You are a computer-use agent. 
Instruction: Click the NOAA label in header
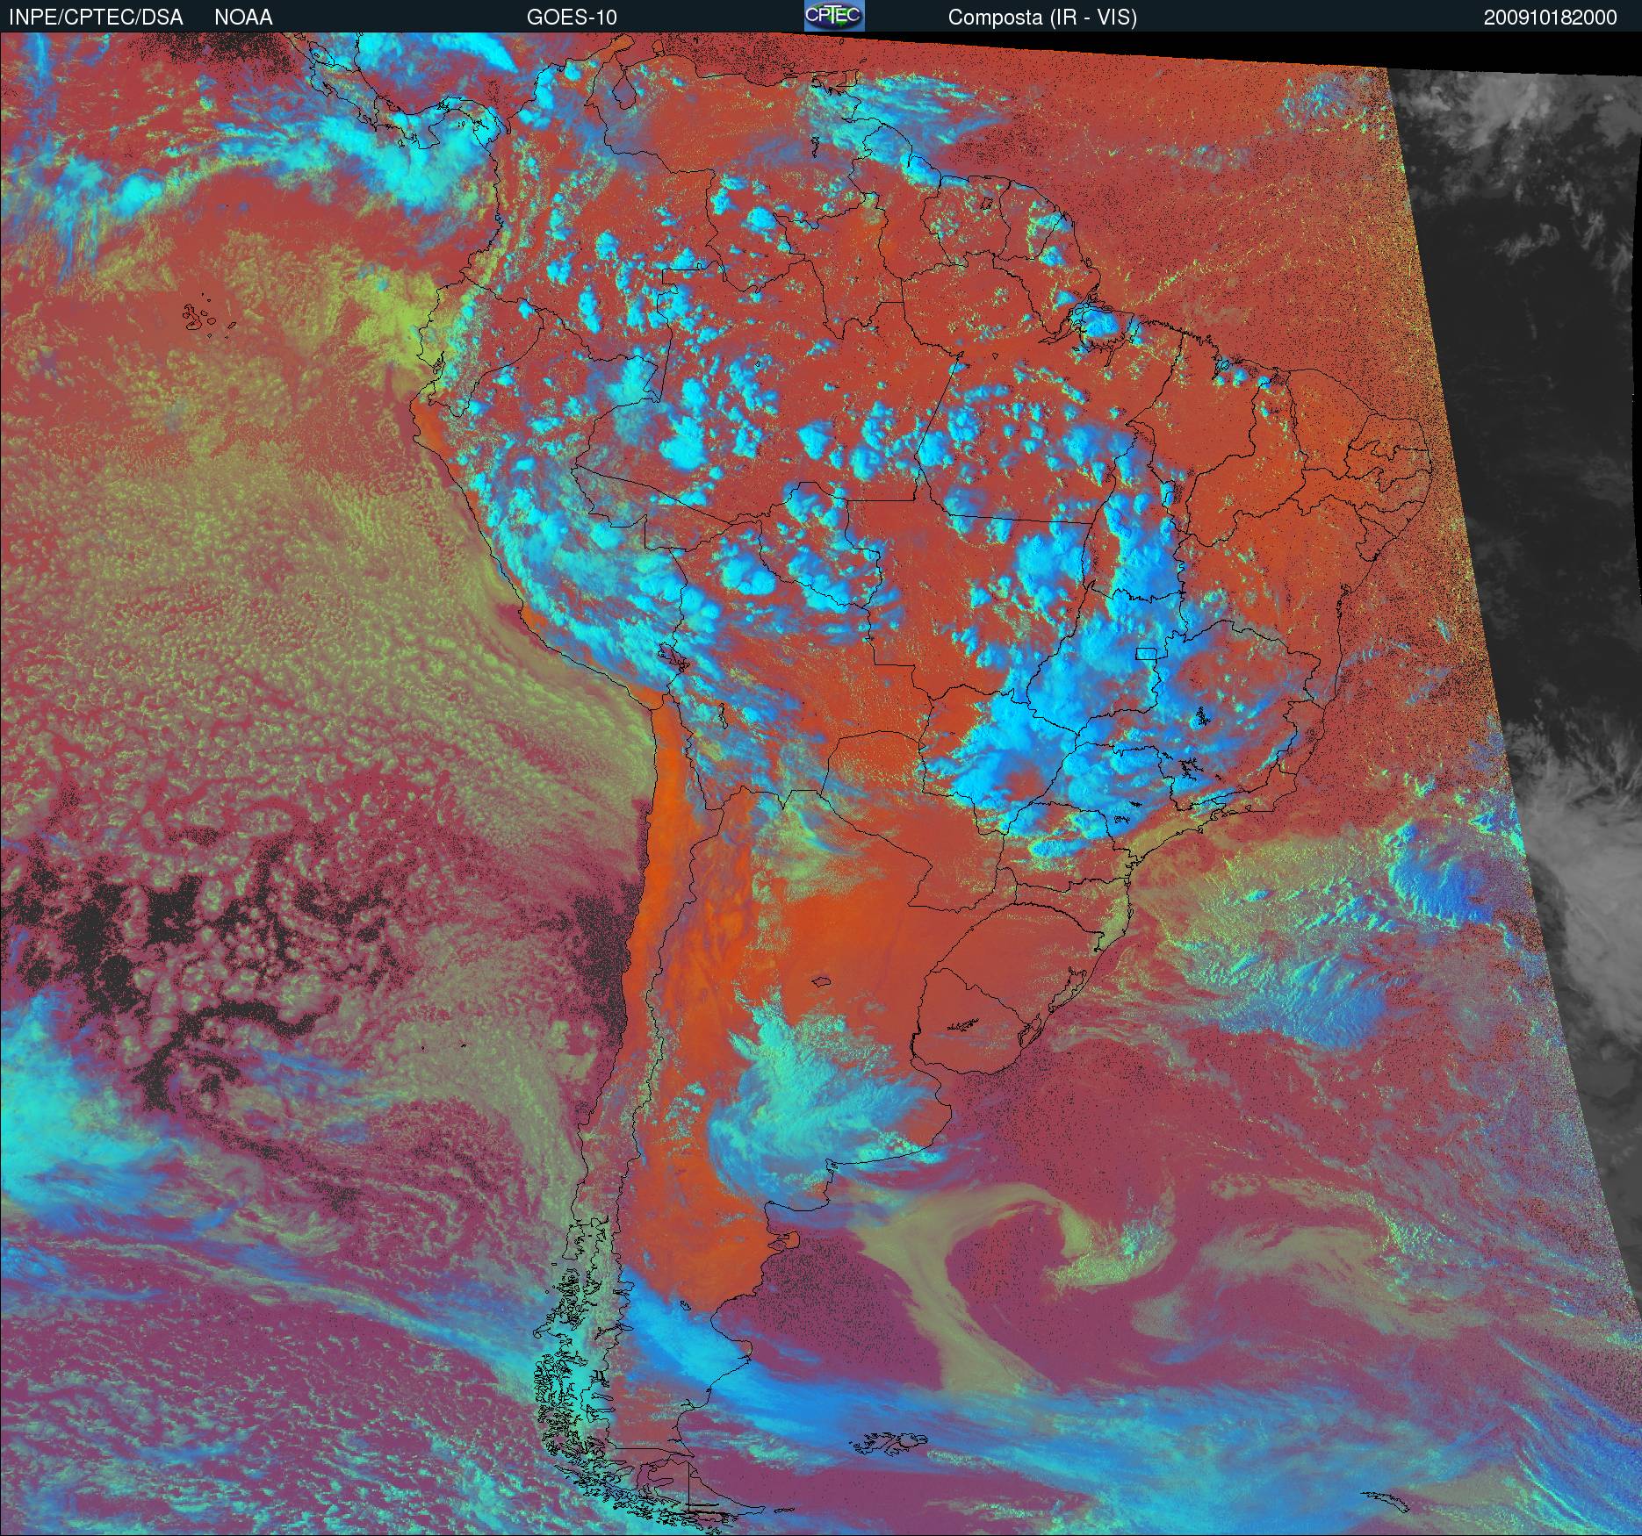(243, 18)
